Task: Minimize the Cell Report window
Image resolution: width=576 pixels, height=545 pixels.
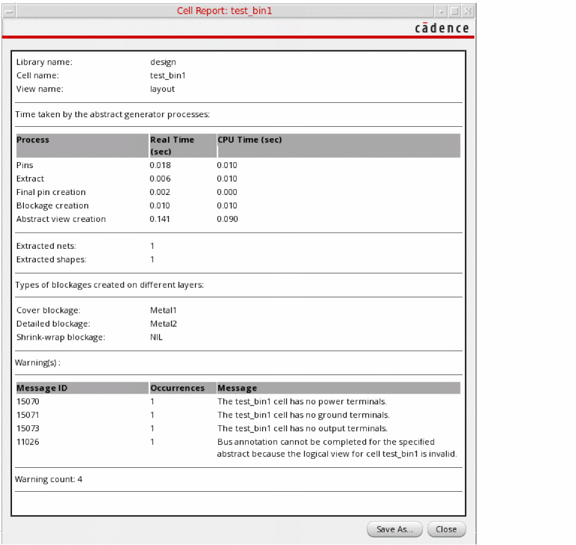Action: (441, 11)
